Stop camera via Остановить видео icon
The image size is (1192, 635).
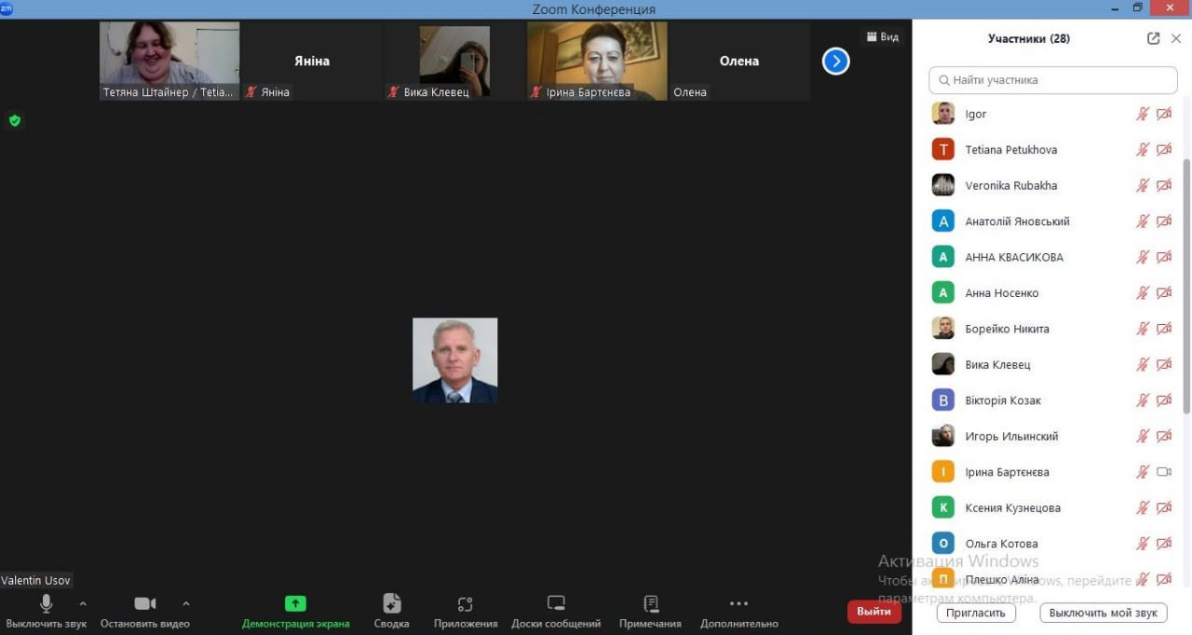pyautogui.click(x=145, y=604)
